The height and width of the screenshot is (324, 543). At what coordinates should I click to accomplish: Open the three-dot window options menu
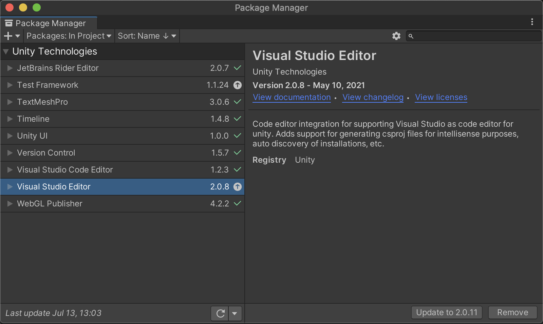coord(532,22)
